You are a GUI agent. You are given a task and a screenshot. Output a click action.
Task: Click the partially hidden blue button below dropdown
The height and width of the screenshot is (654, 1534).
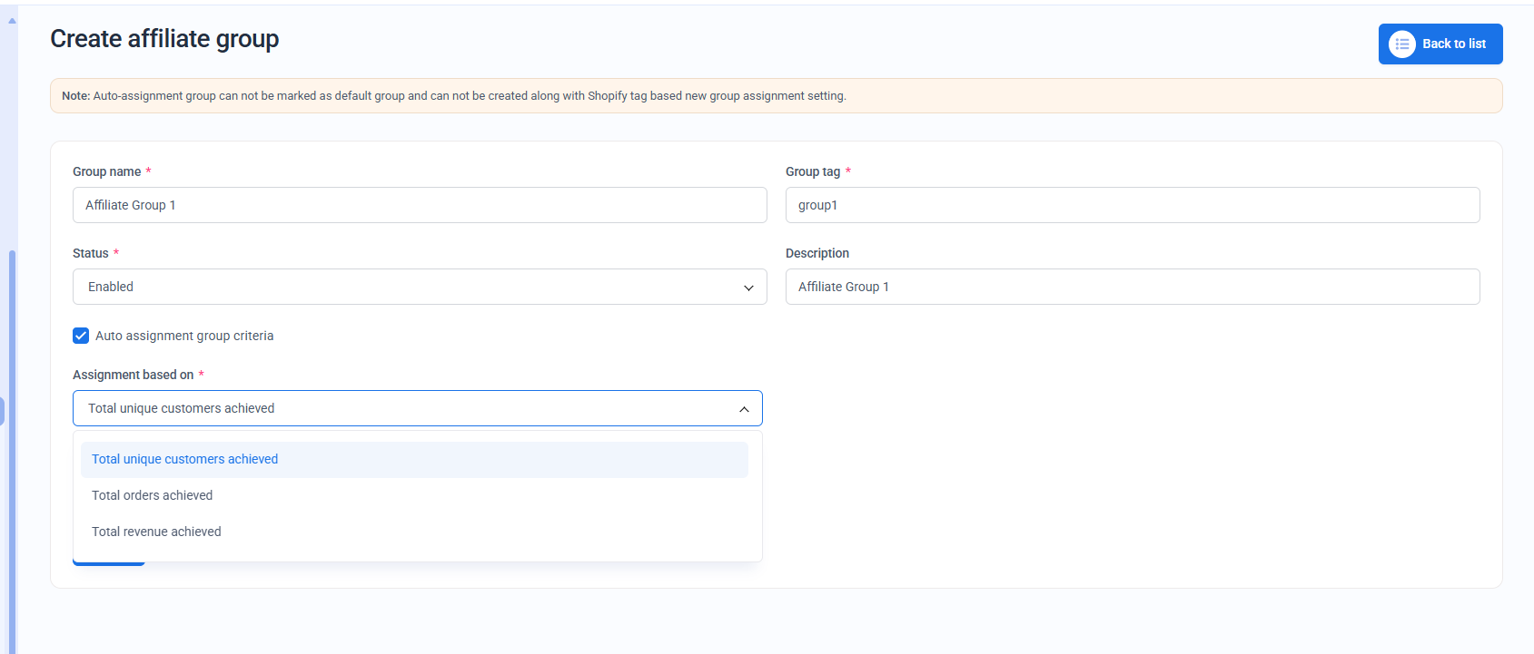pos(108,564)
